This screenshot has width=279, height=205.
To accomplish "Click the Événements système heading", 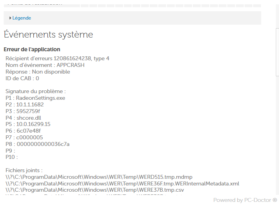I will click(48, 34).
